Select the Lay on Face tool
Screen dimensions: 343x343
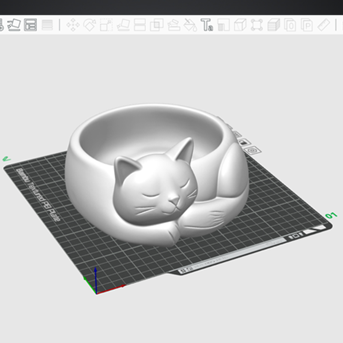123,25
